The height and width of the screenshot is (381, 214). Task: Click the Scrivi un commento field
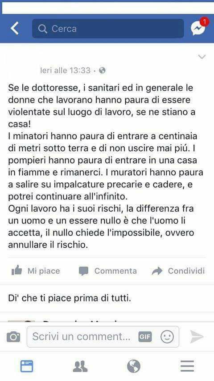pos(103,337)
